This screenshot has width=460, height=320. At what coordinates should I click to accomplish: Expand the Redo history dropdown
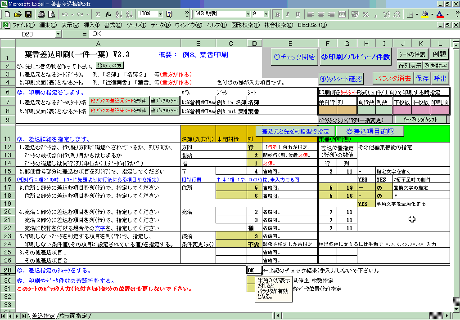click(x=87, y=14)
